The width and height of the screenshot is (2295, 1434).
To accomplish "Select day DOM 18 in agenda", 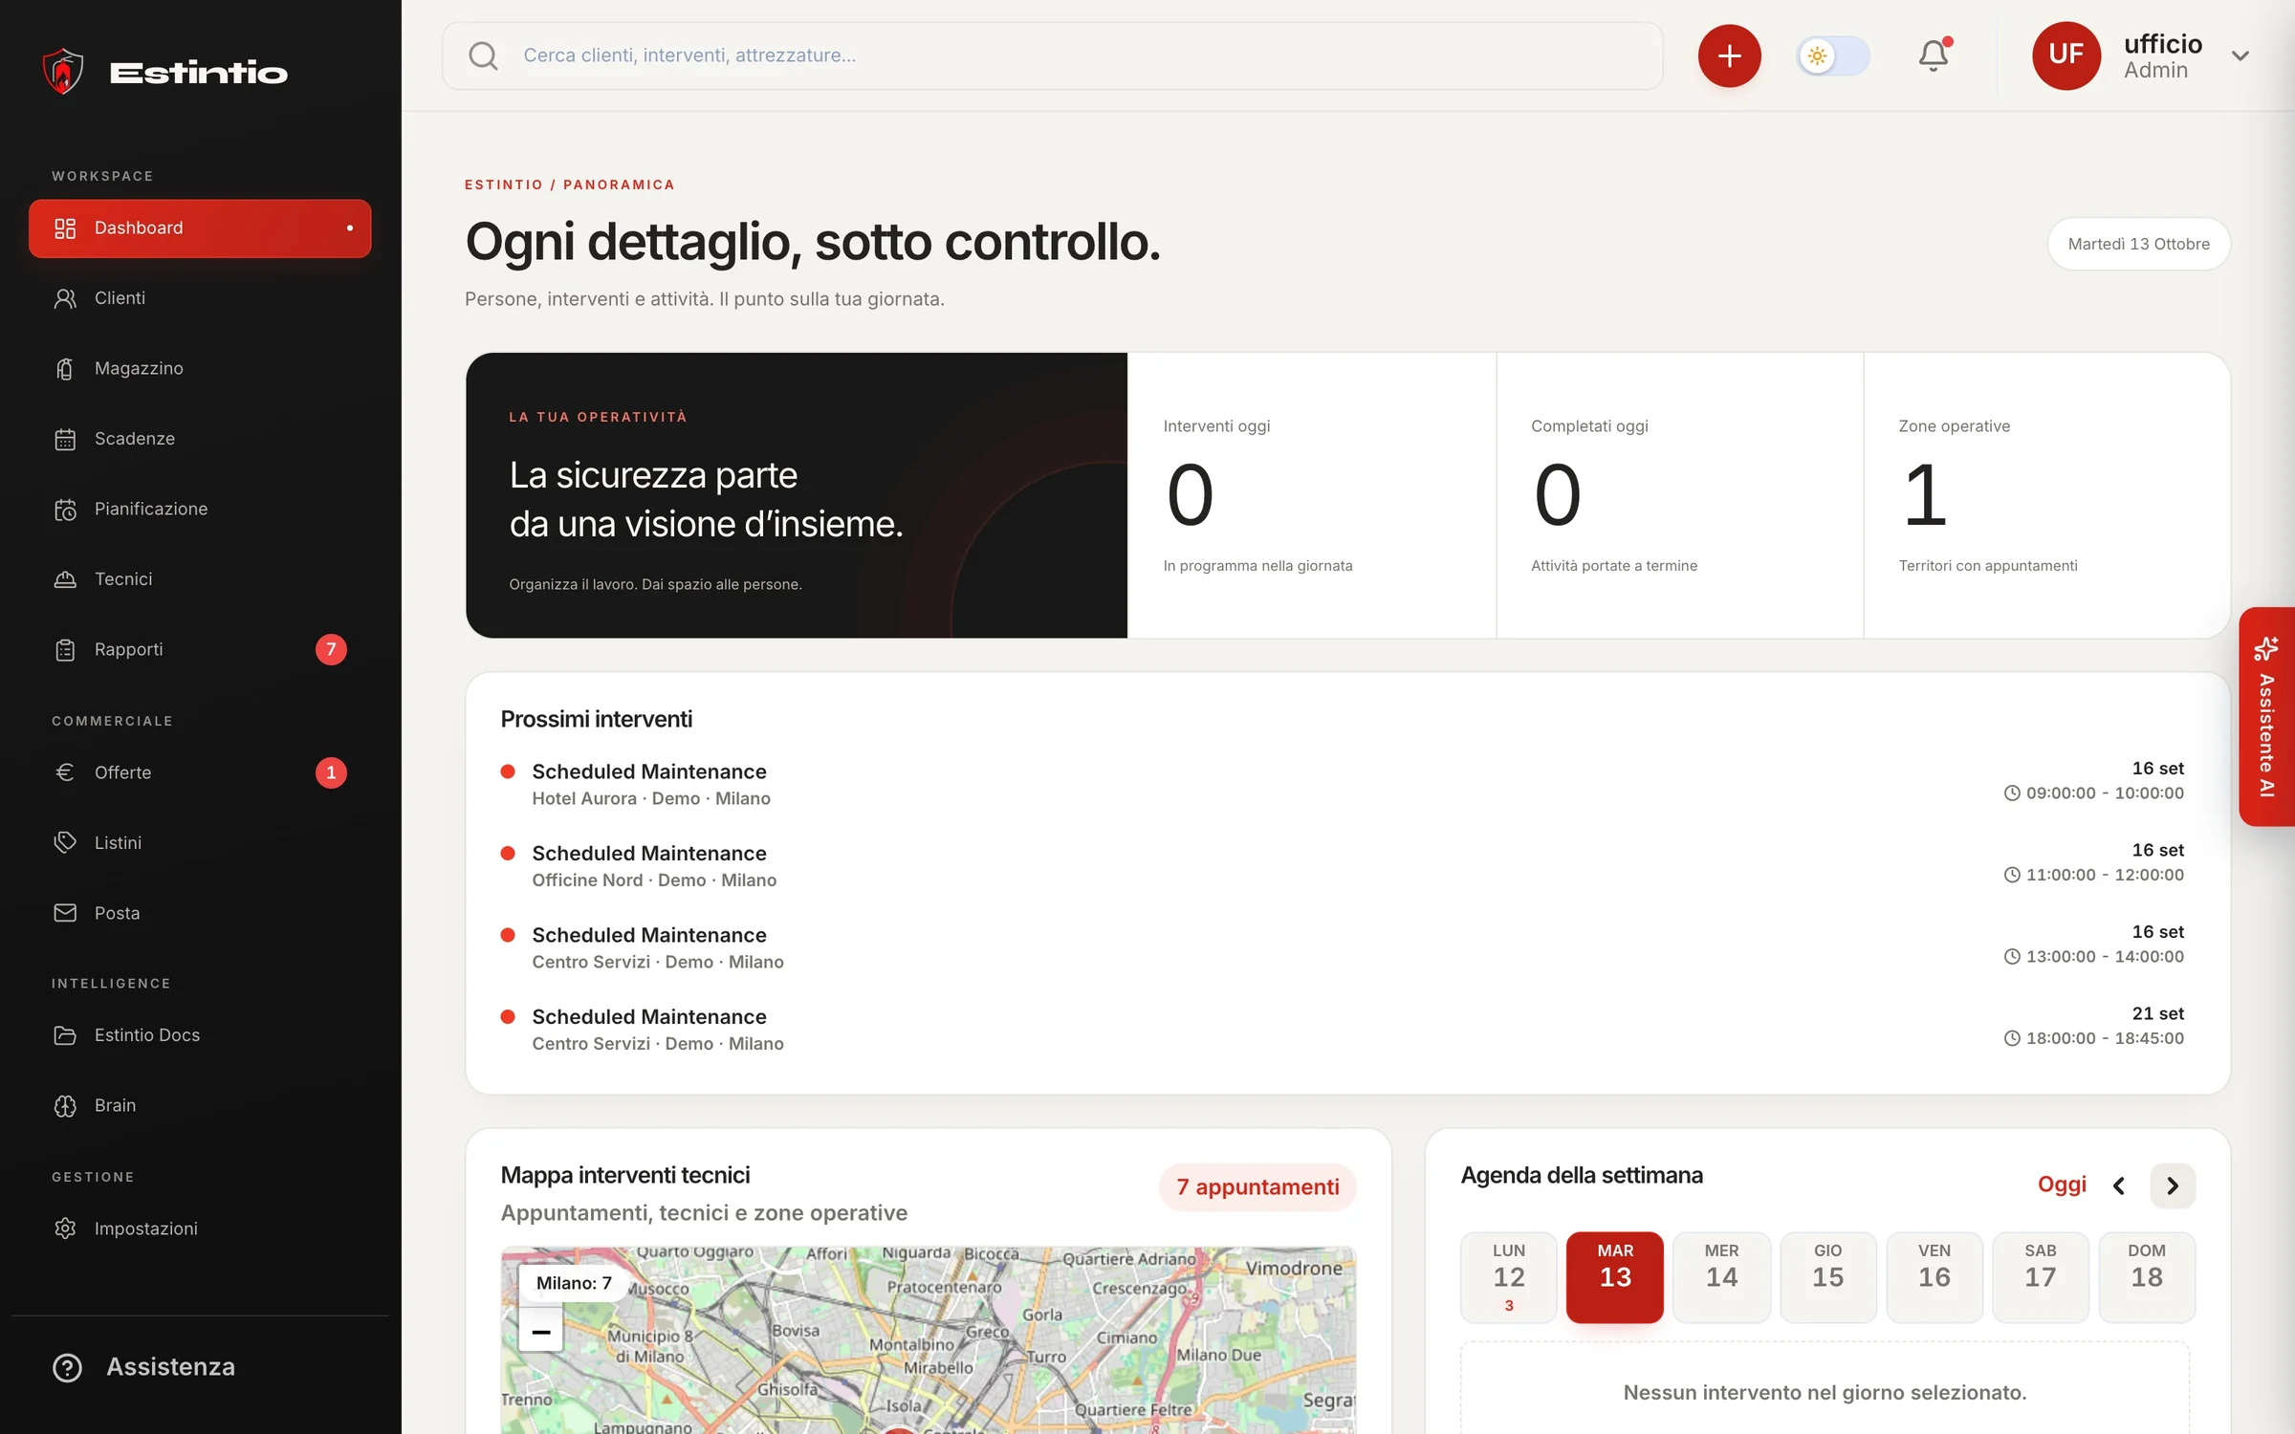I will (2146, 1277).
